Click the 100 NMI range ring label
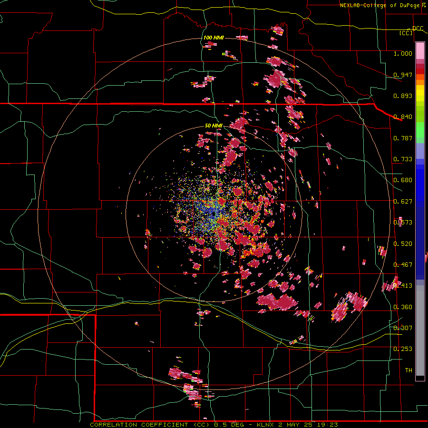Viewport: 428px width, 428px height. coord(214,38)
